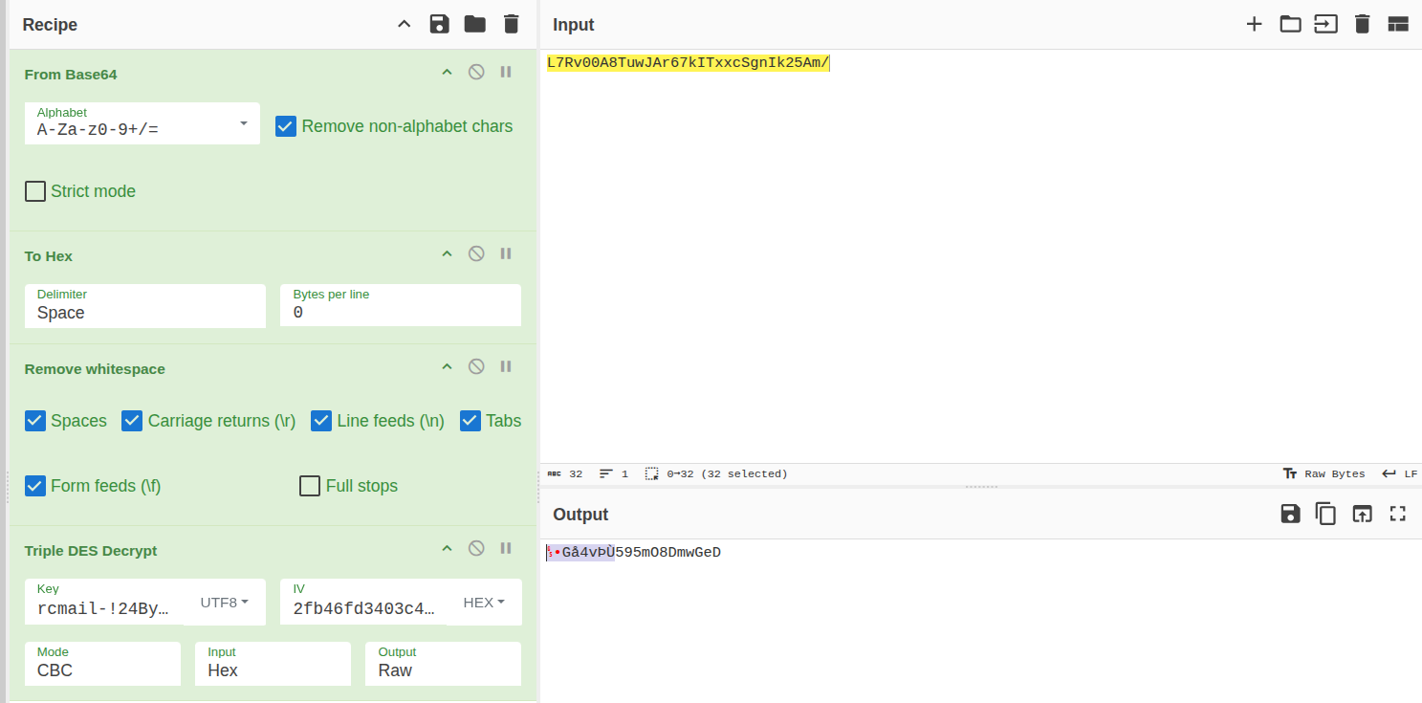Copy the output to the clipboard
The width and height of the screenshot is (1422, 703).
(x=1325, y=514)
